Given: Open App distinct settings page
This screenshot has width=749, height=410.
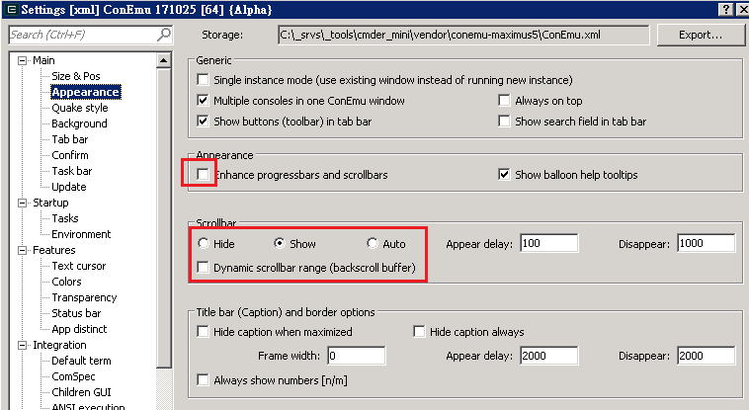Looking at the screenshot, I should [x=79, y=329].
